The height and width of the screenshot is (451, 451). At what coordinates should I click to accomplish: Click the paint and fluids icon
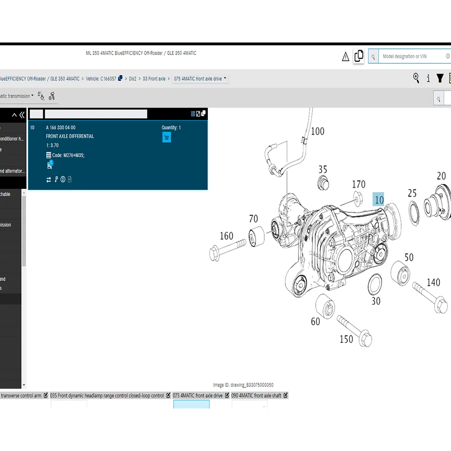41,96
